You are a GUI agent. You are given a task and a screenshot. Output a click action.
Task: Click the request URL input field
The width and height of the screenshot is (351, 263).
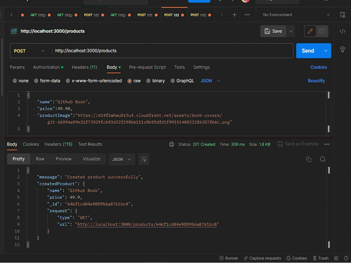click(x=172, y=51)
